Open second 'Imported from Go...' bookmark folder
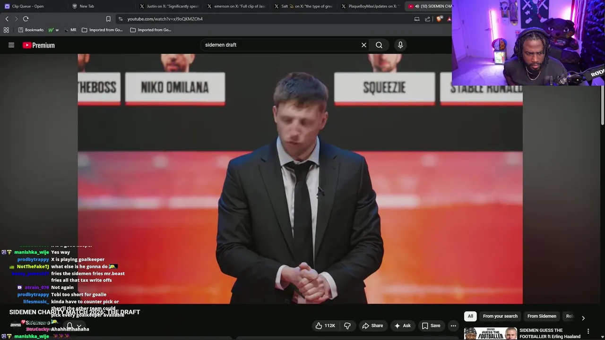 click(151, 30)
